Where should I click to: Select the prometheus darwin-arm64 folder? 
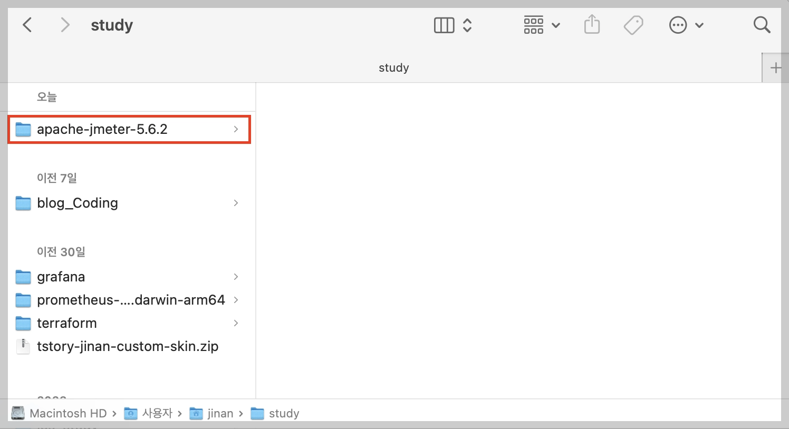(x=129, y=300)
